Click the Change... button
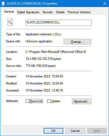The width and height of the screenshot is (109, 136). click(x=77, y=42)
